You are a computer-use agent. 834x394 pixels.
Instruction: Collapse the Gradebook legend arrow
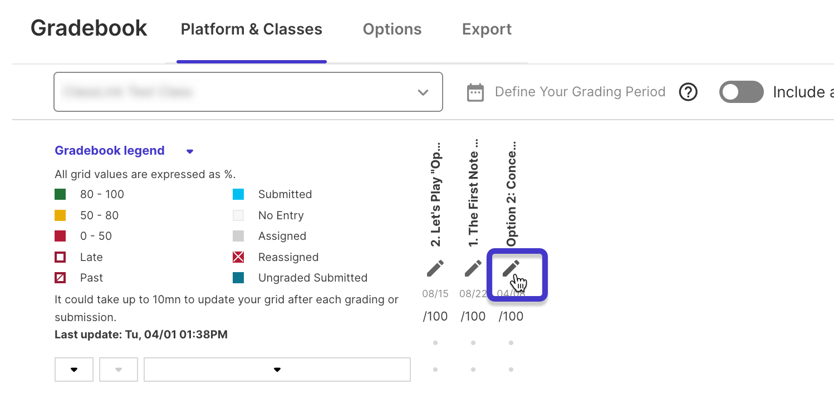[x=189, y=151]
